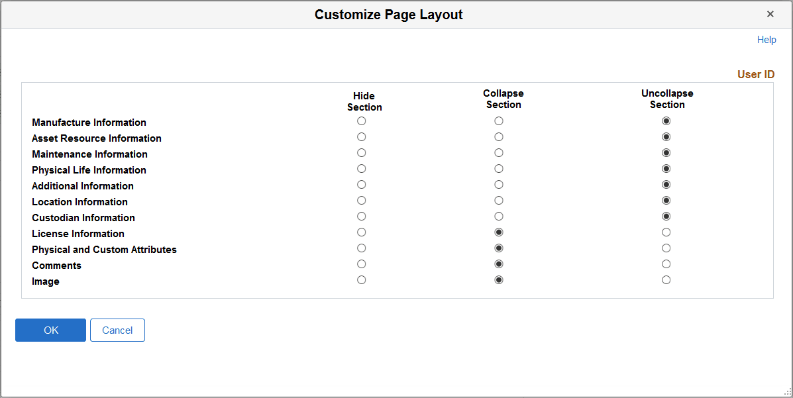Uncollapse the License Information section

[666, 232]
